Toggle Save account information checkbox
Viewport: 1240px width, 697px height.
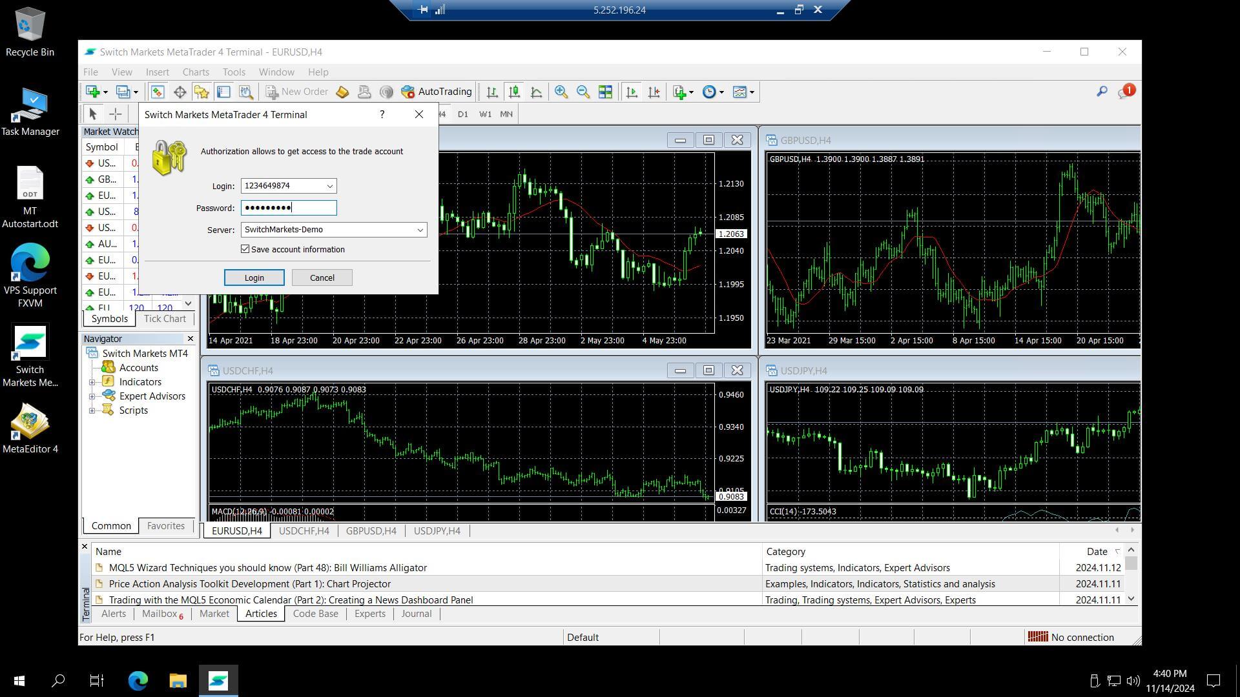[245, 249]
